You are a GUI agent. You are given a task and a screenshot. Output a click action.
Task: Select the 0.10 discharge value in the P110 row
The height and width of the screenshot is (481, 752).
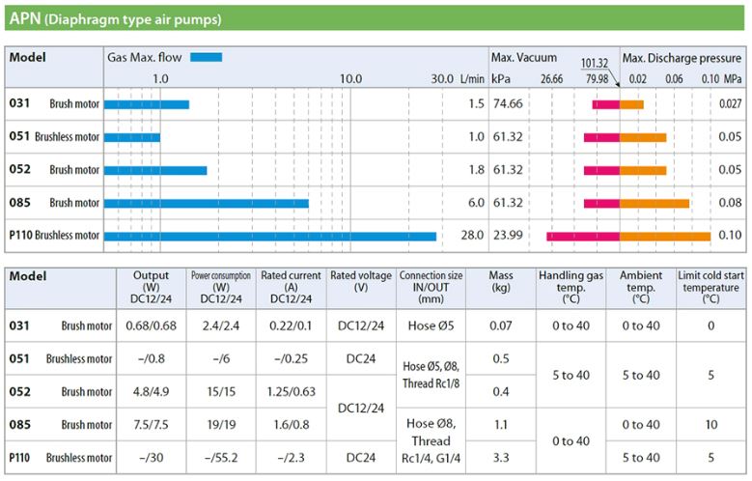[x=730, y=236]
